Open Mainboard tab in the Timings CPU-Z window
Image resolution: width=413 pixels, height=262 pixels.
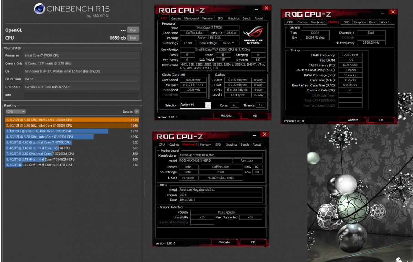pos(318,22)
